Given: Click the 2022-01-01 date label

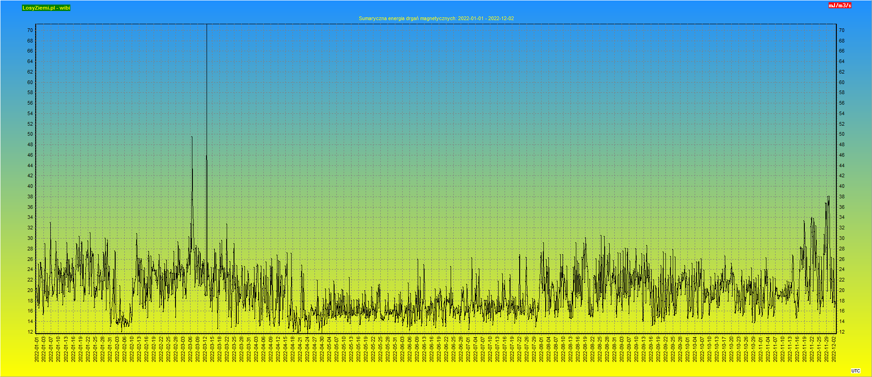Looking at the screenshot, I should (37, 350).
